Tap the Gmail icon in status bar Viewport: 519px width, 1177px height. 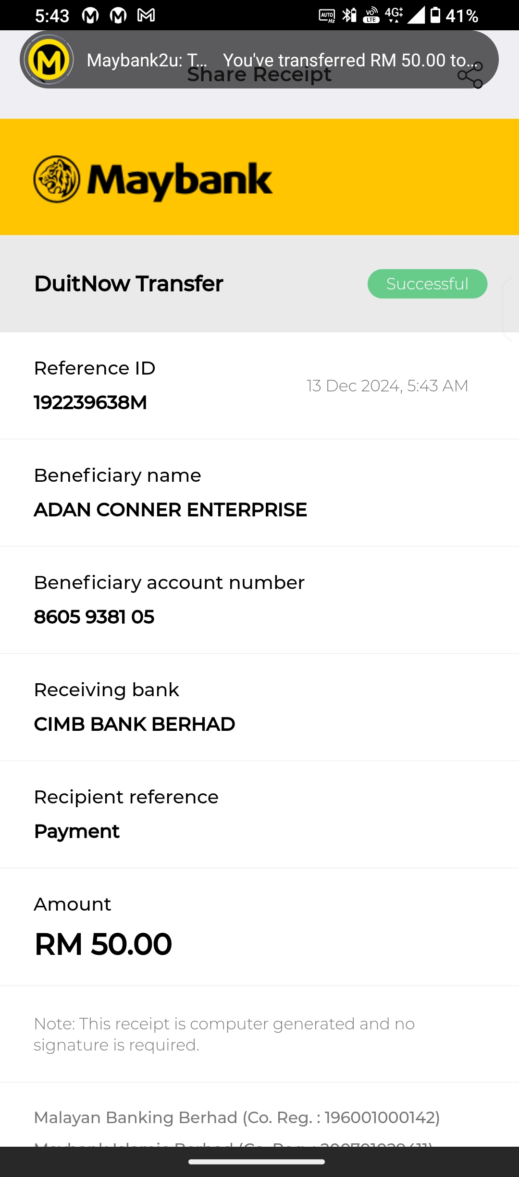tap(146, 15)
